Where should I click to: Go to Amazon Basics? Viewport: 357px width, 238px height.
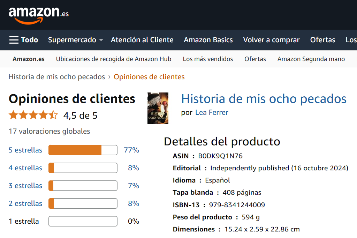point(208,40)
